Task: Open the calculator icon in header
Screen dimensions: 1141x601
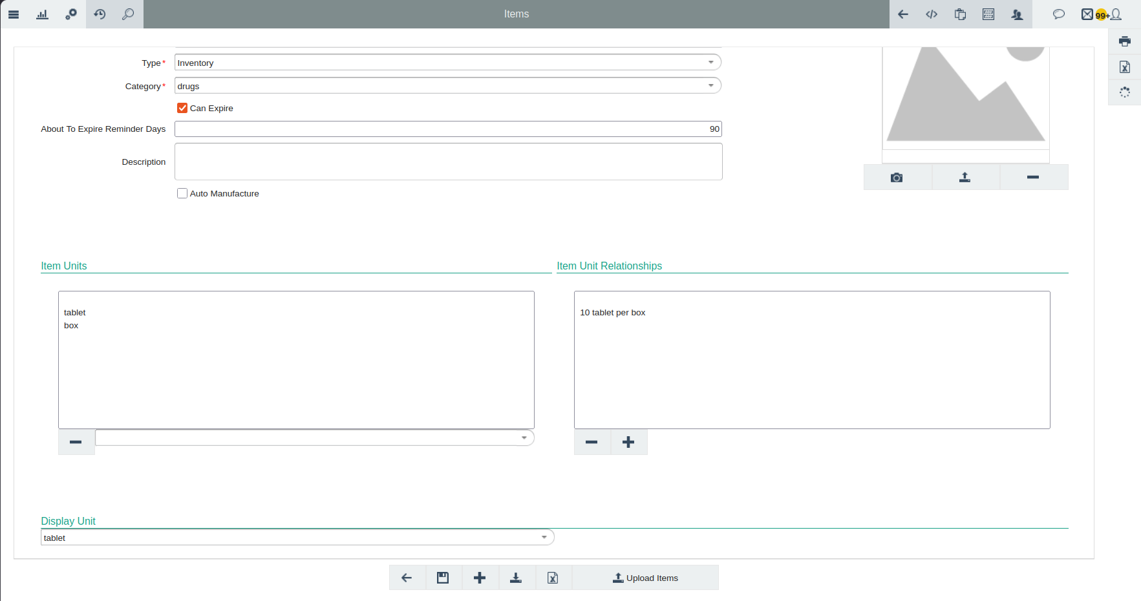Action: 988,14
